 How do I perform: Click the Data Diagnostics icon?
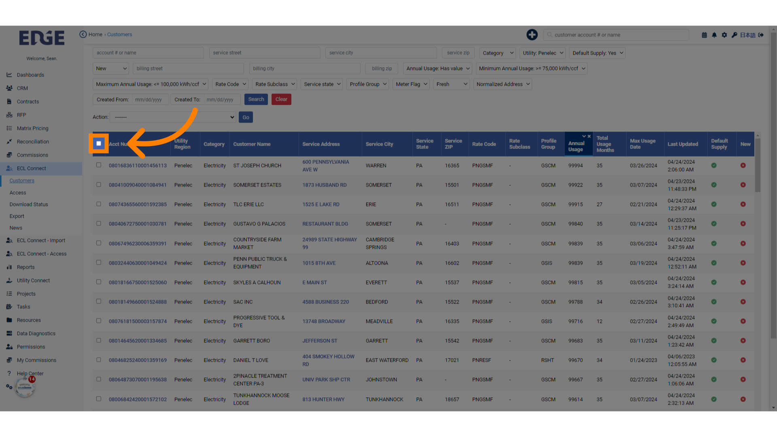(9, 333)
